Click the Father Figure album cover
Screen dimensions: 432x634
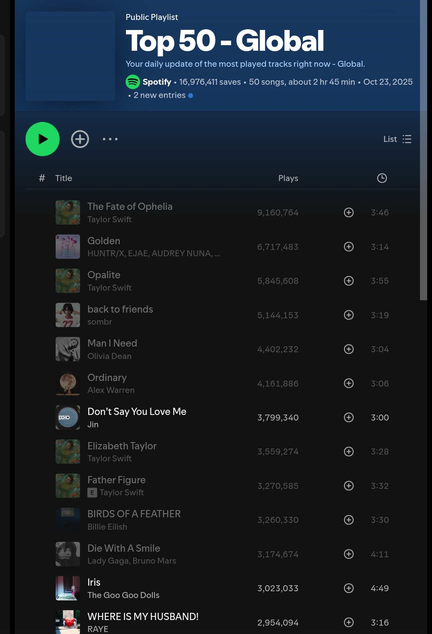[68, 486]
